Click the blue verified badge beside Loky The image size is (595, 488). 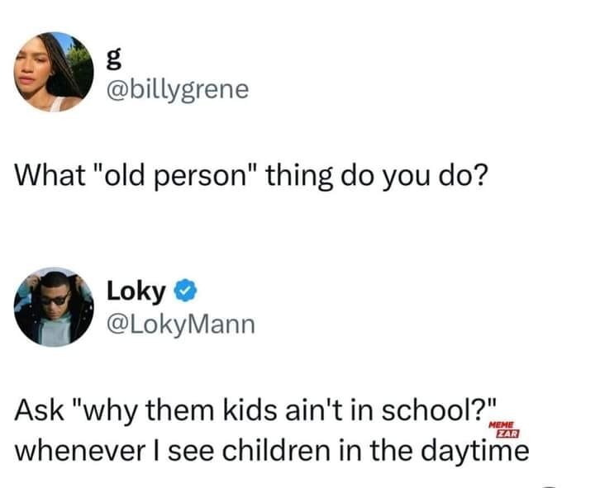click(x=184, y=292)
